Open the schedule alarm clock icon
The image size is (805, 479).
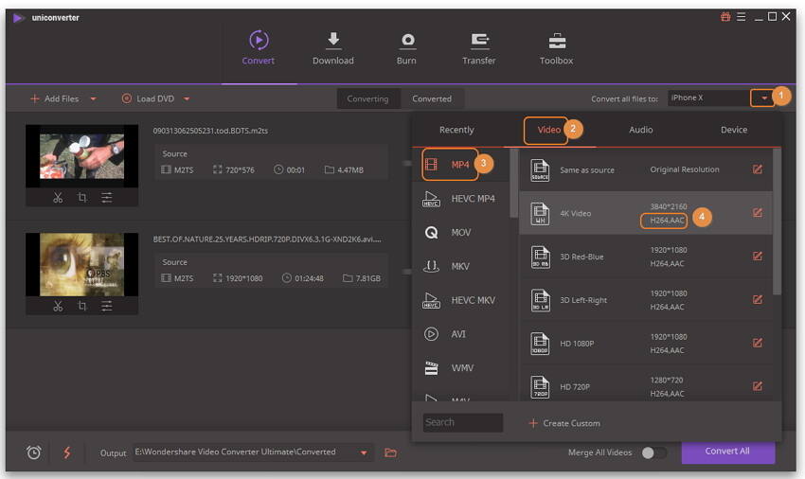[x=34, y=452]
